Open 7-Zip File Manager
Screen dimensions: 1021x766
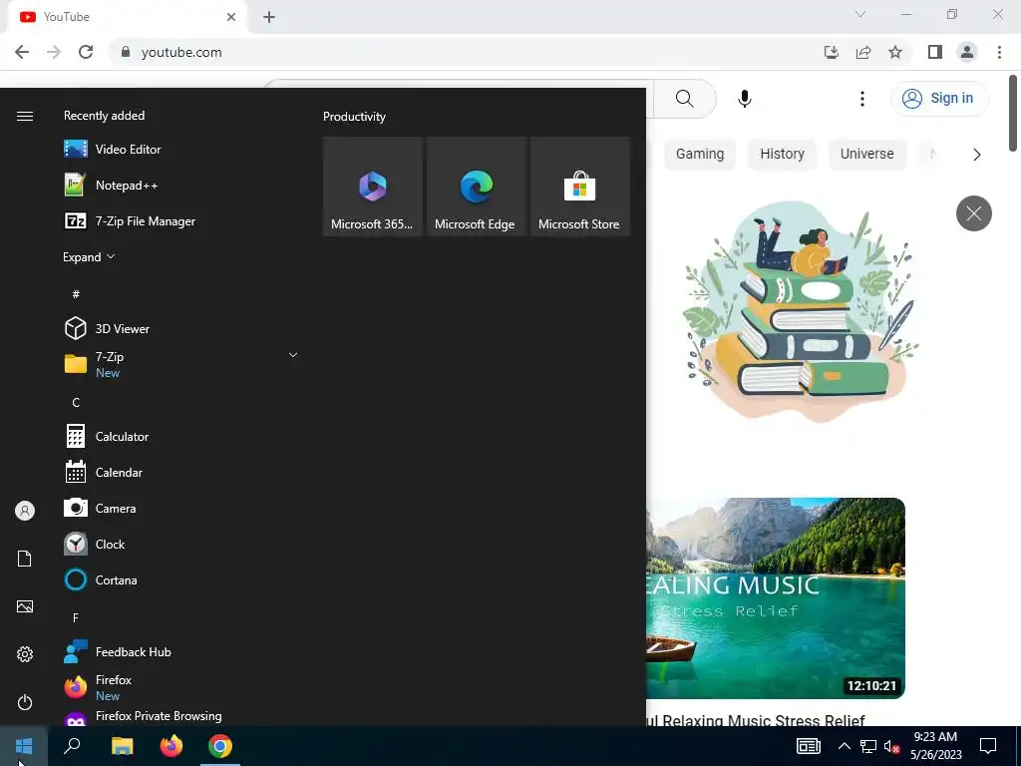(179, 220)
